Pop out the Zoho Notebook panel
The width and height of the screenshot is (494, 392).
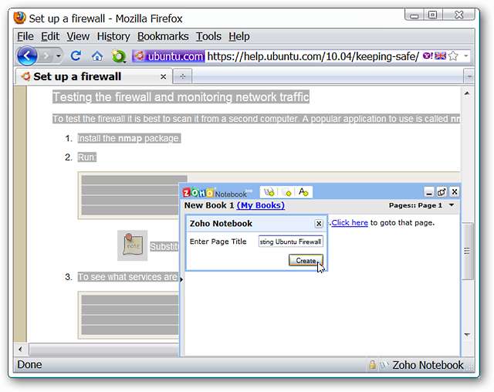pos(442,191)
